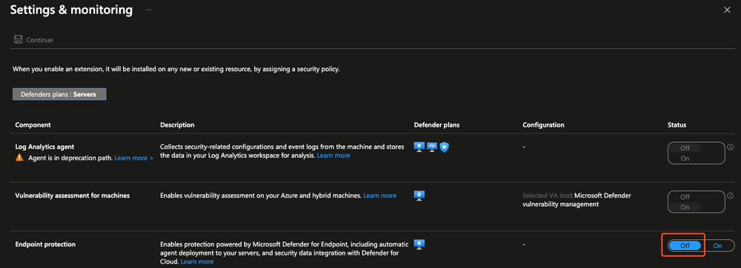741x268 pixels.
Task: Click the shield star icon in Log Analytics row
Action: pyautogui.click(x=444, y=147)
